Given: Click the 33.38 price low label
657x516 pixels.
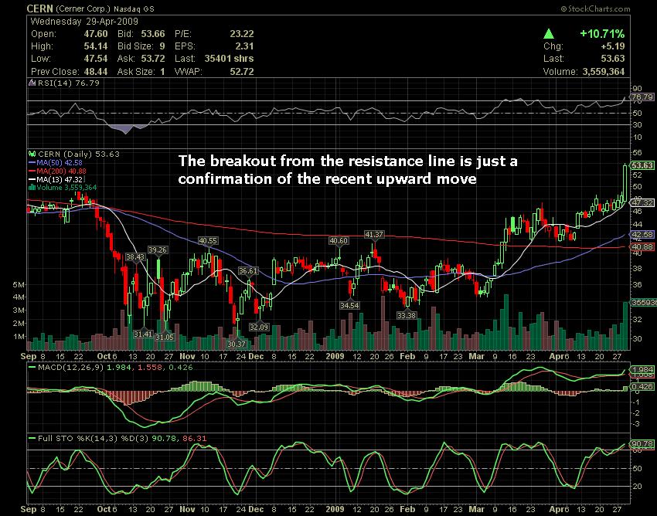Looking at the screenshot, I should 407,315.
